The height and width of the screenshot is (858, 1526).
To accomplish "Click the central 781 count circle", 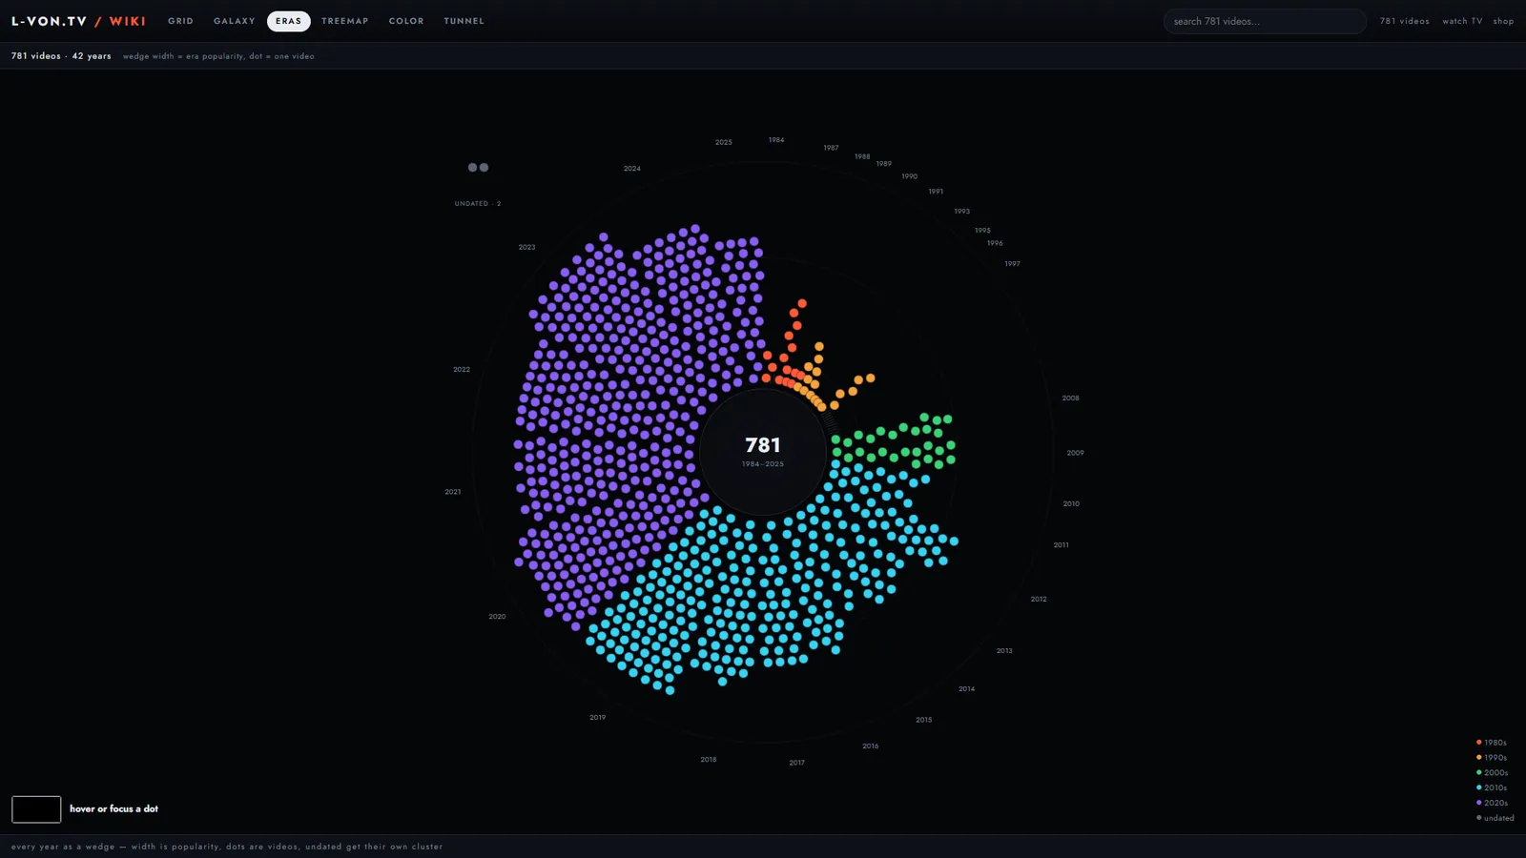I will point(763,452).
